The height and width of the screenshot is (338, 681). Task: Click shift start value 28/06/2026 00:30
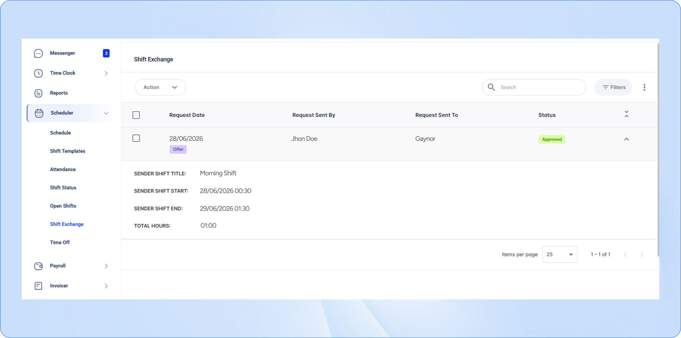pos(225,191)
